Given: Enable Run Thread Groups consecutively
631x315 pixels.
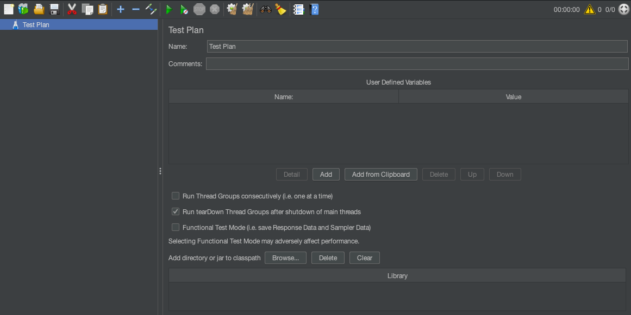Looking at the screenshot, I should click(x=176, y=196).
